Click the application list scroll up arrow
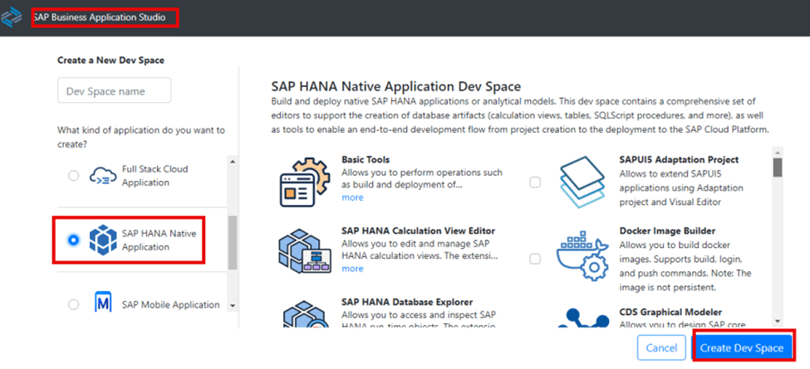The width and height of the screenshot is (810, 369). (233, 162)
